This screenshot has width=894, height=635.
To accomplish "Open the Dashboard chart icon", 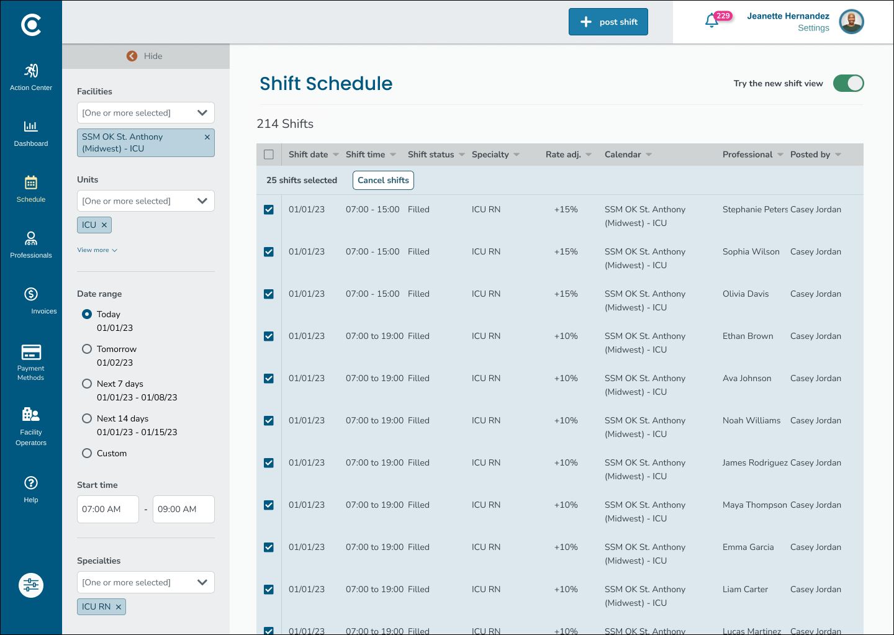I will point(31,127).
